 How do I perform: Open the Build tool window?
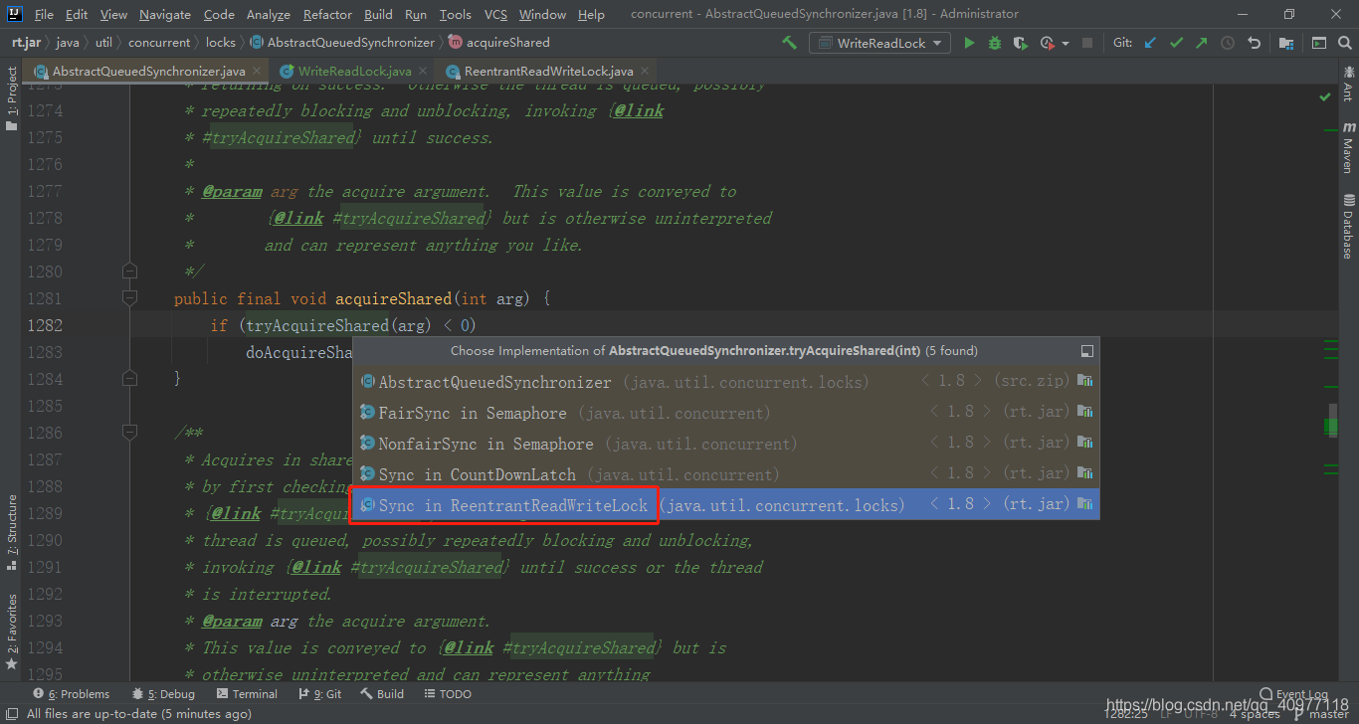coord(382,694)
